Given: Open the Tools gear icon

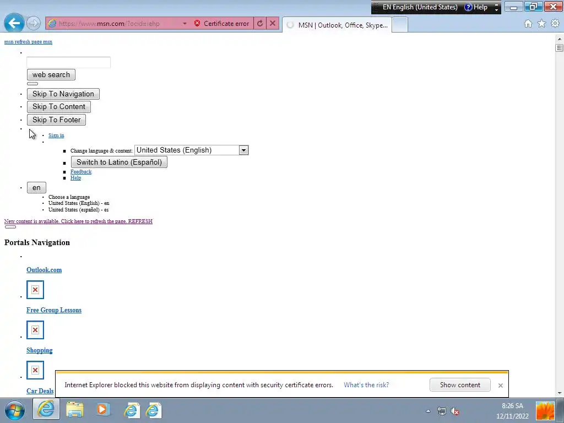Looking at the screenshot, I should coord(555,24).
